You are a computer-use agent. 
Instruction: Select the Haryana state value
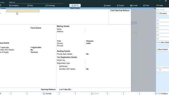coord(90,41)
